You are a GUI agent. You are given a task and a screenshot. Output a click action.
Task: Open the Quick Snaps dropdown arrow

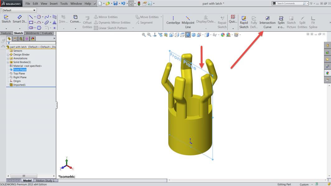pyautogui.click(x=233, y=29)
